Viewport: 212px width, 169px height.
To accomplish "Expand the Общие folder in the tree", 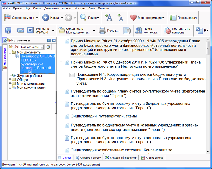I will (10, 80).
